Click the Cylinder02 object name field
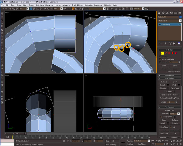The image size is (183, 146). [168, 17]
